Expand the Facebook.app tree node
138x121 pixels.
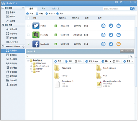31,66
